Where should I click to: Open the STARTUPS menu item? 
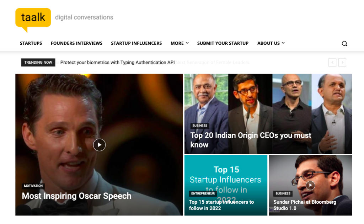[31, 43]
